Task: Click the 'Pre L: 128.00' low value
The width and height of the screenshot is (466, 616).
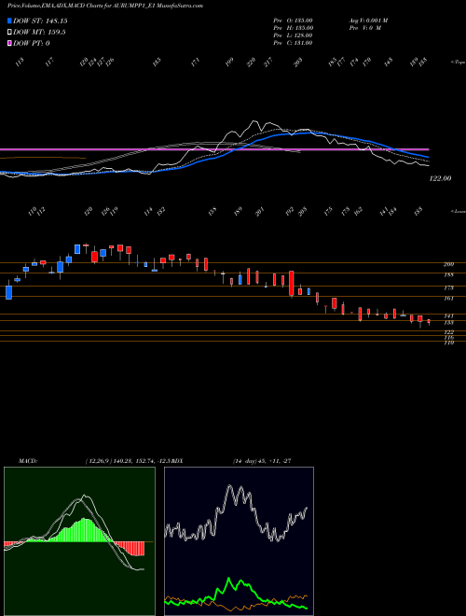Action: click(x=293, y=35)
